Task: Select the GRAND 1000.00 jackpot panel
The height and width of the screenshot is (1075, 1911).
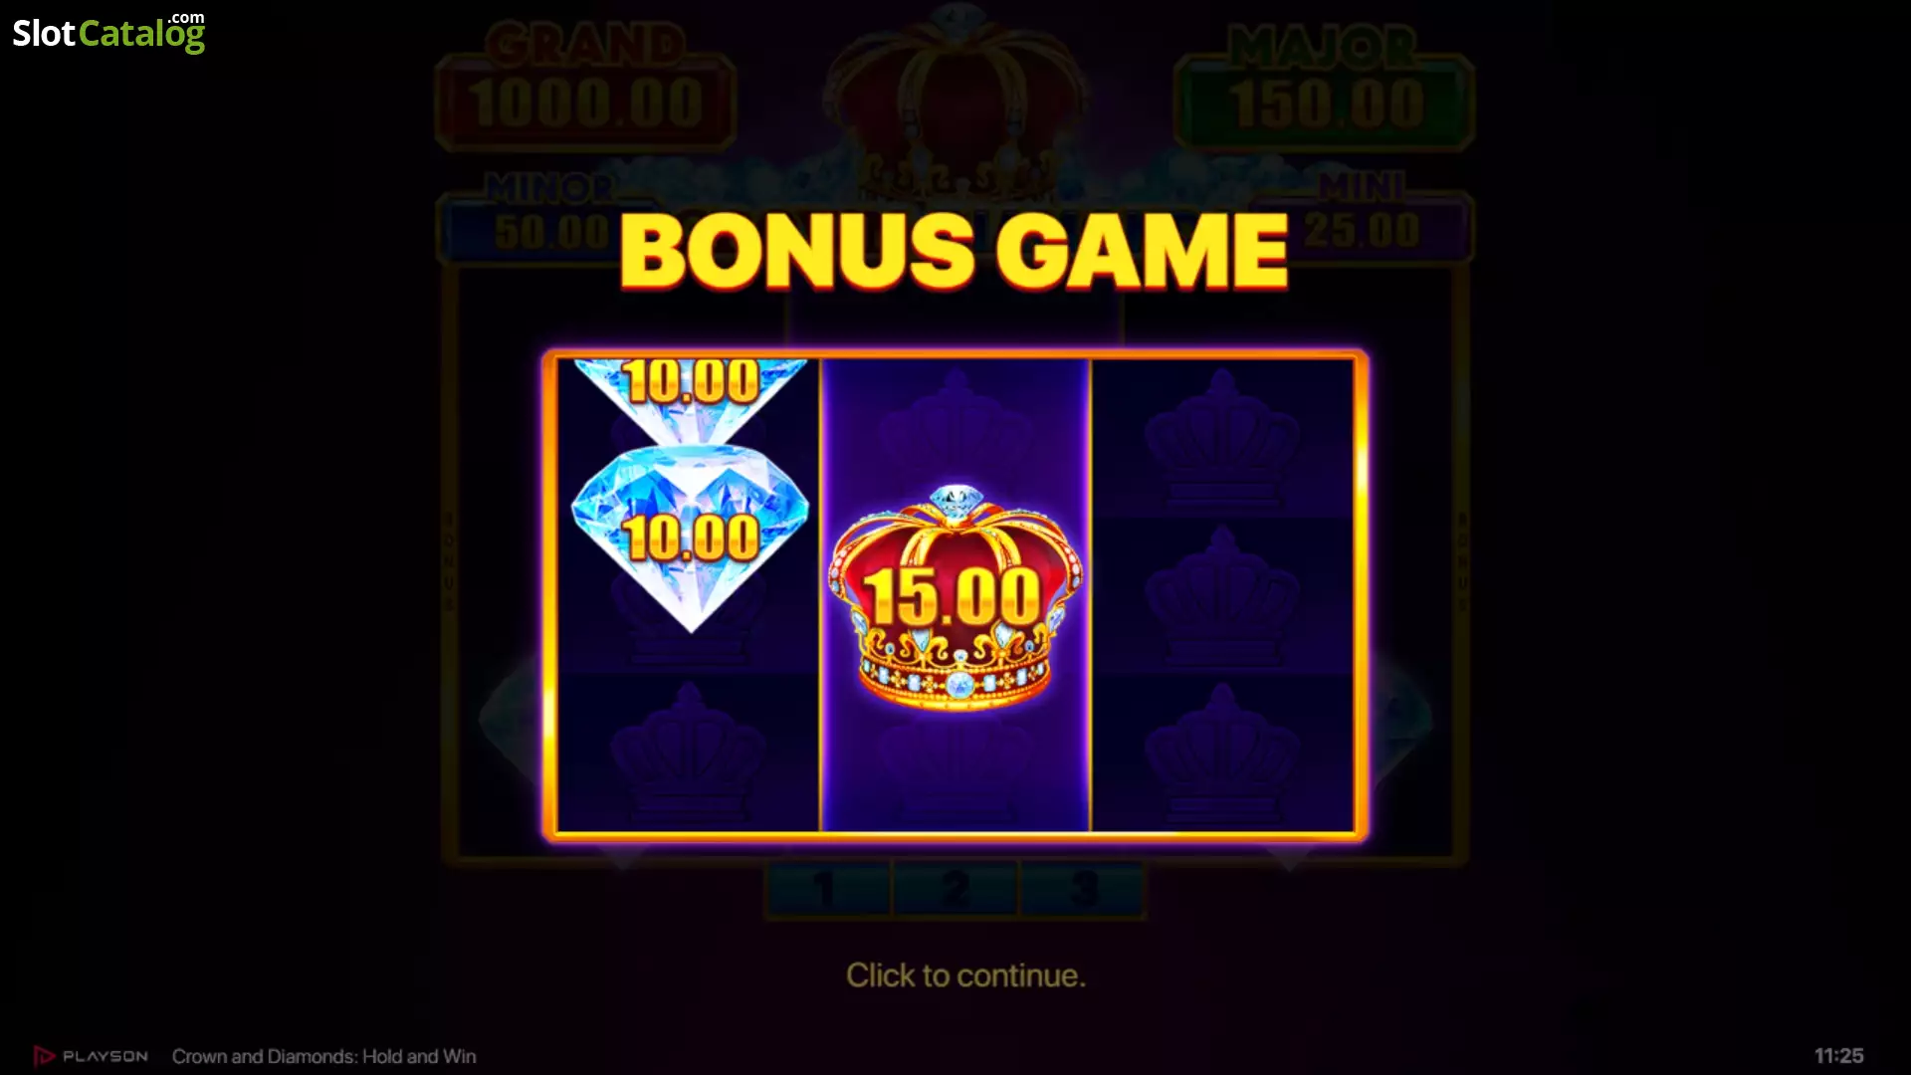Action: (x=585, y=89)
